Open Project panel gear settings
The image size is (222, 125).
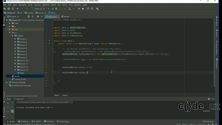point(38,17)
